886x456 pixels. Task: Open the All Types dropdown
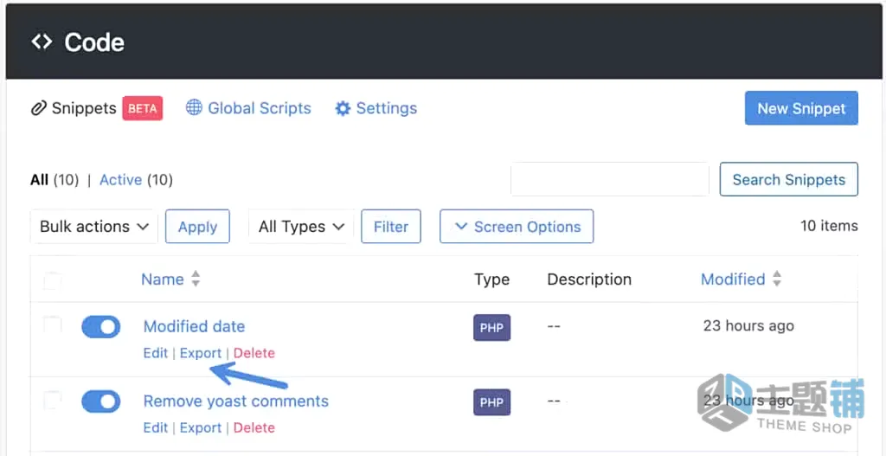click(301, 227)
